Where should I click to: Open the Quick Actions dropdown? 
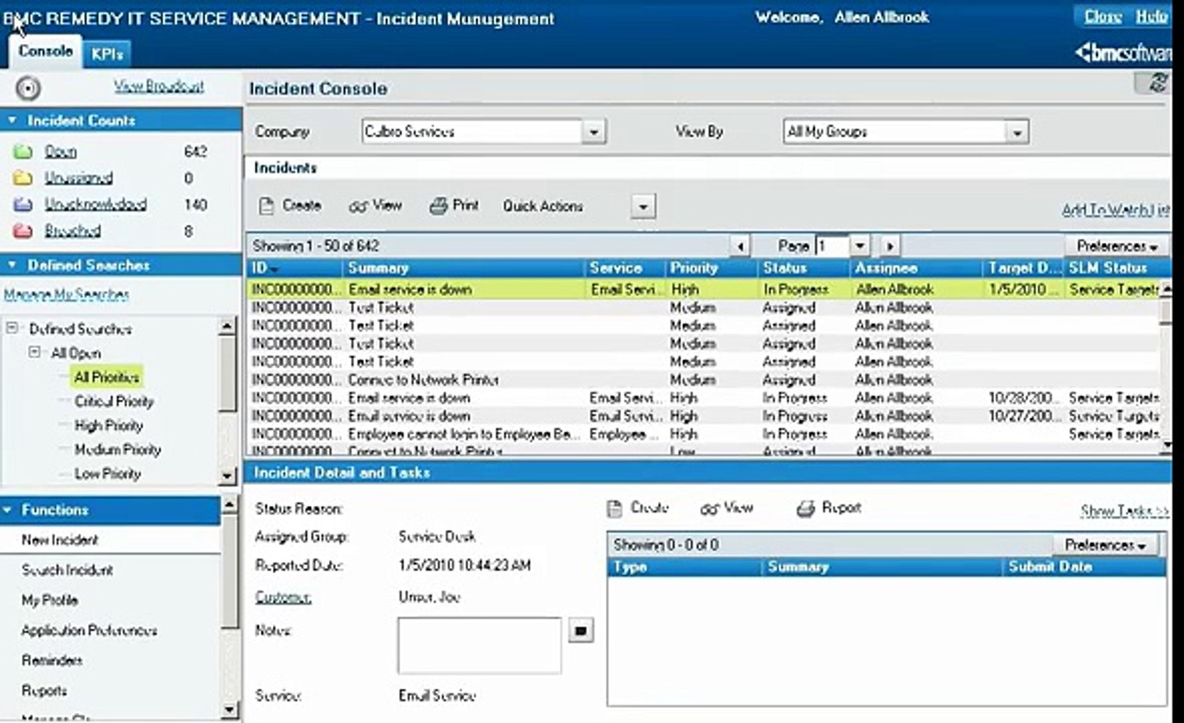(x=643, y=206)
